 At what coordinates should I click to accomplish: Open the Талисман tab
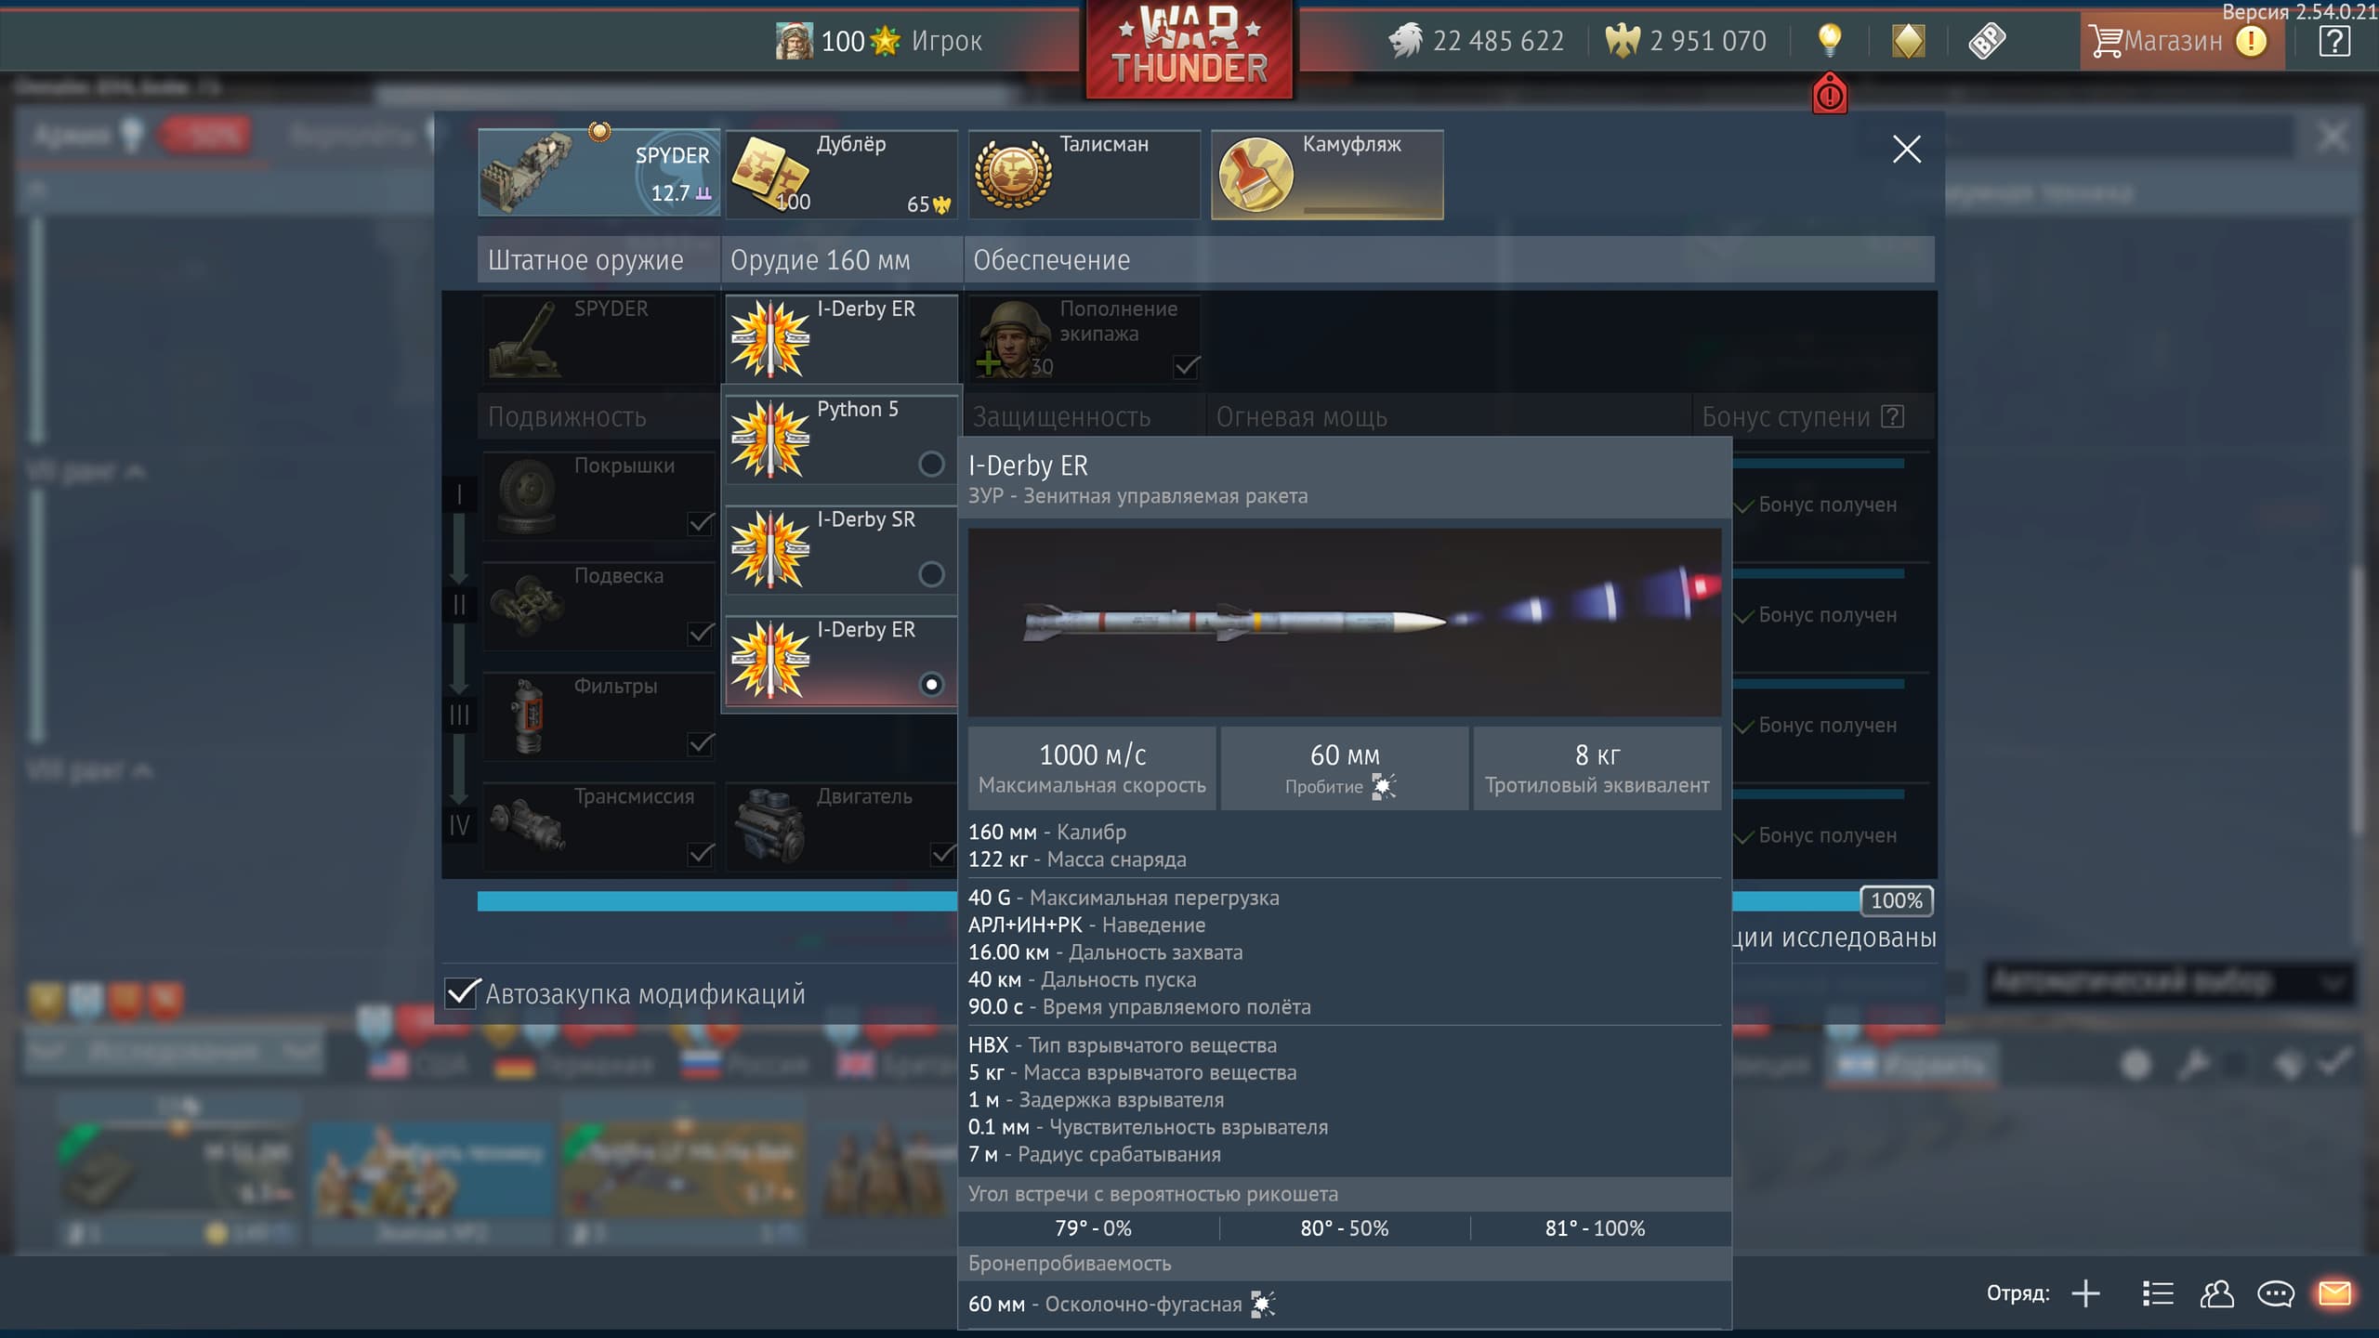pos(1084,174)
